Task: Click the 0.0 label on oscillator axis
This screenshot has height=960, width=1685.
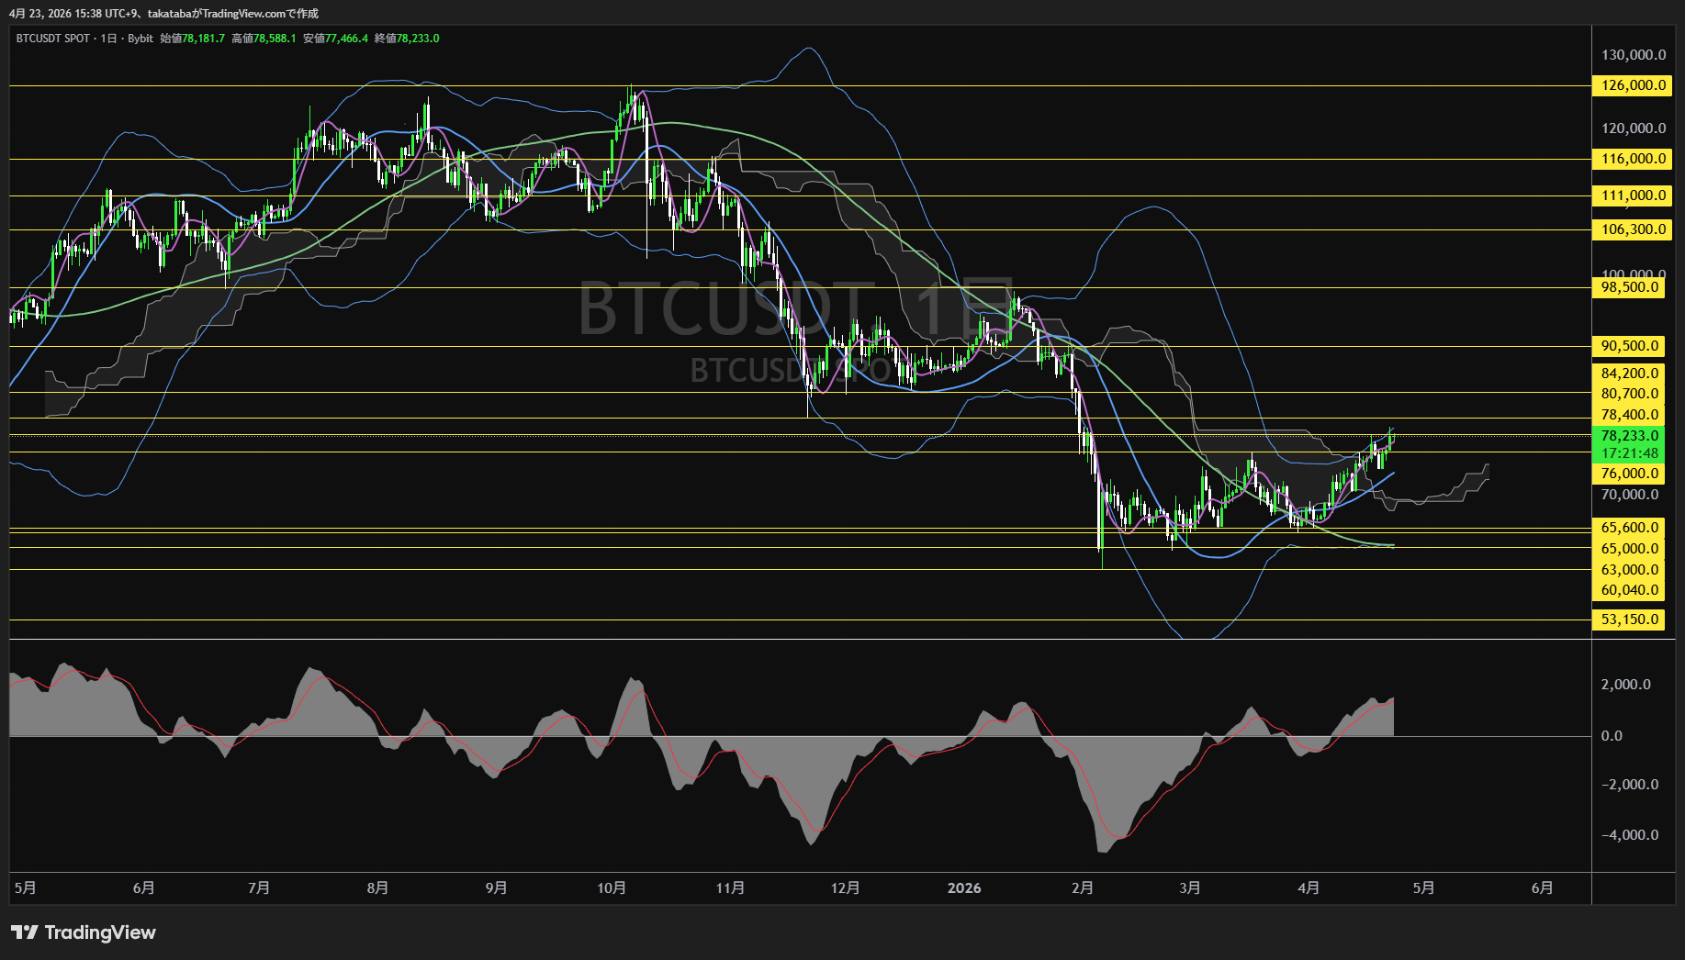Action: [1612, 736]
